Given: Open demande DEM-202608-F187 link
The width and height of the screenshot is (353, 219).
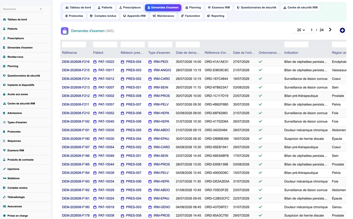Looking at the screenshot, I should pos(76,147).
